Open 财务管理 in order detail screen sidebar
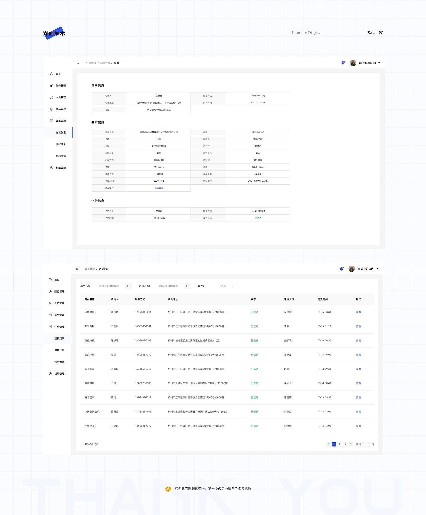This screenshot has width=426, height=515. (58, 86)
